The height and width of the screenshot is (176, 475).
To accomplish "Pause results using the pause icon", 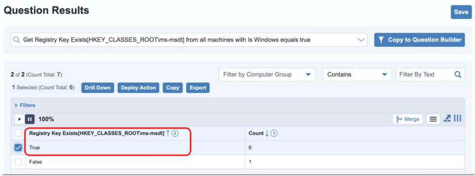I will pos(30,119).
